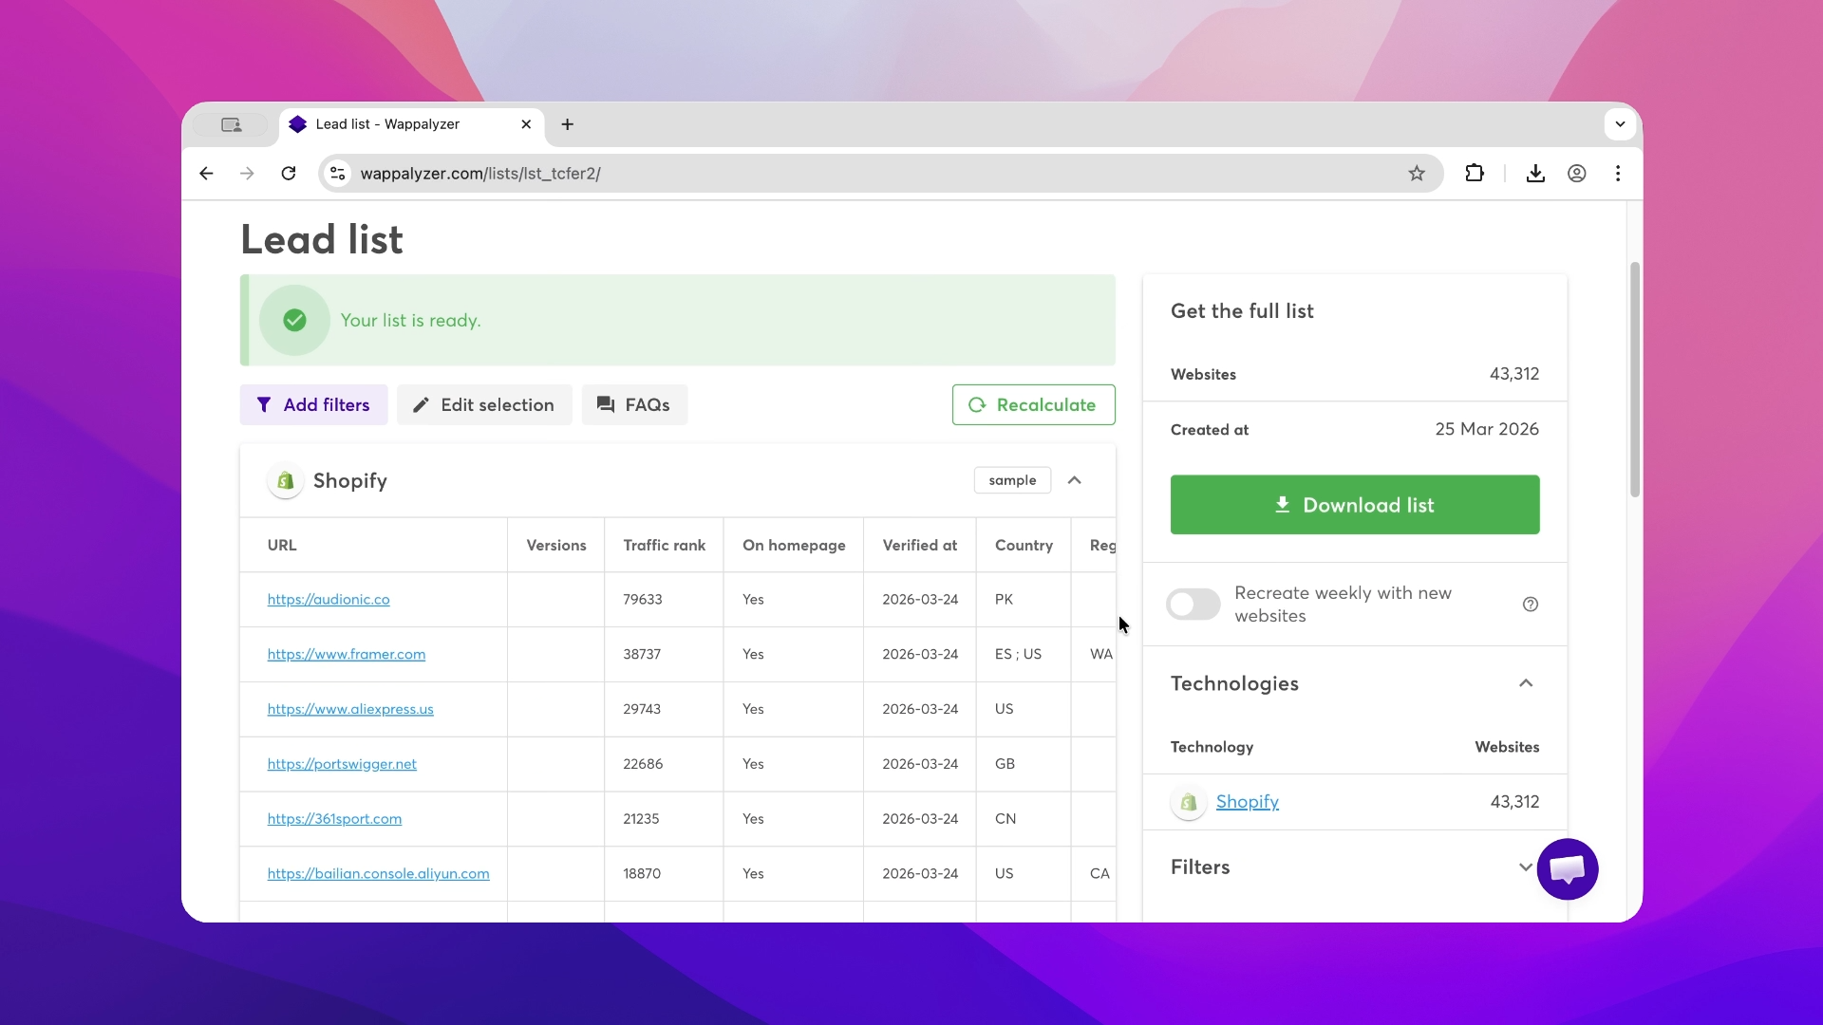The height and width of the screenshot is (1025, 1823).
Task: Click the help question mark icon
Action: pos(1531,605)
